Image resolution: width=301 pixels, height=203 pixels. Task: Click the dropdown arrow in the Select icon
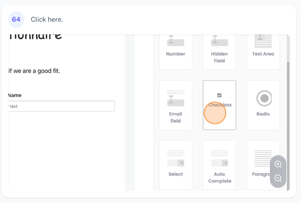point(182,163)
